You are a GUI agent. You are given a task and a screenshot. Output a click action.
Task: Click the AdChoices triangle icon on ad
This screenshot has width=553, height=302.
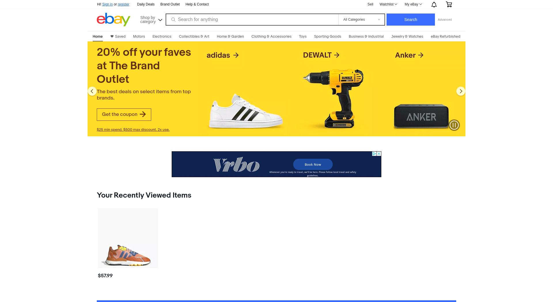374,154
